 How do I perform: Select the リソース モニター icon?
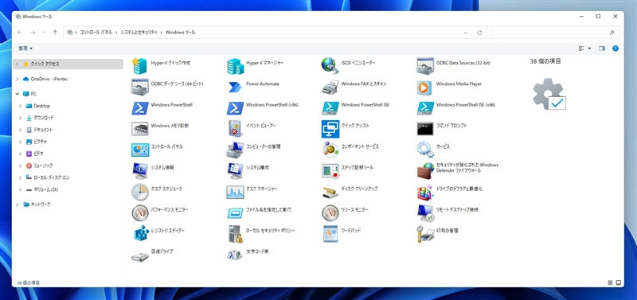(x=330, y=212)
